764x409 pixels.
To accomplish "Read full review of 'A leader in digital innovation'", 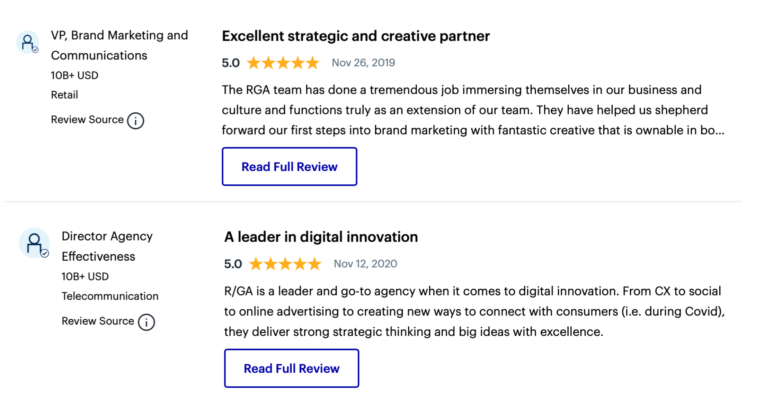I will 291,369.
